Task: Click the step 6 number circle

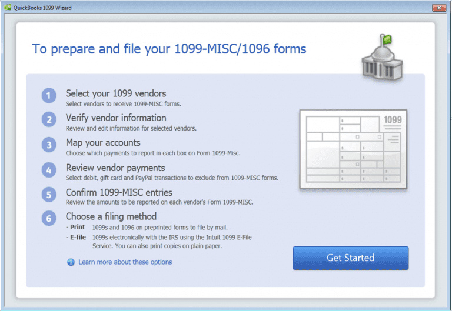Action: [x=49, y=218]
